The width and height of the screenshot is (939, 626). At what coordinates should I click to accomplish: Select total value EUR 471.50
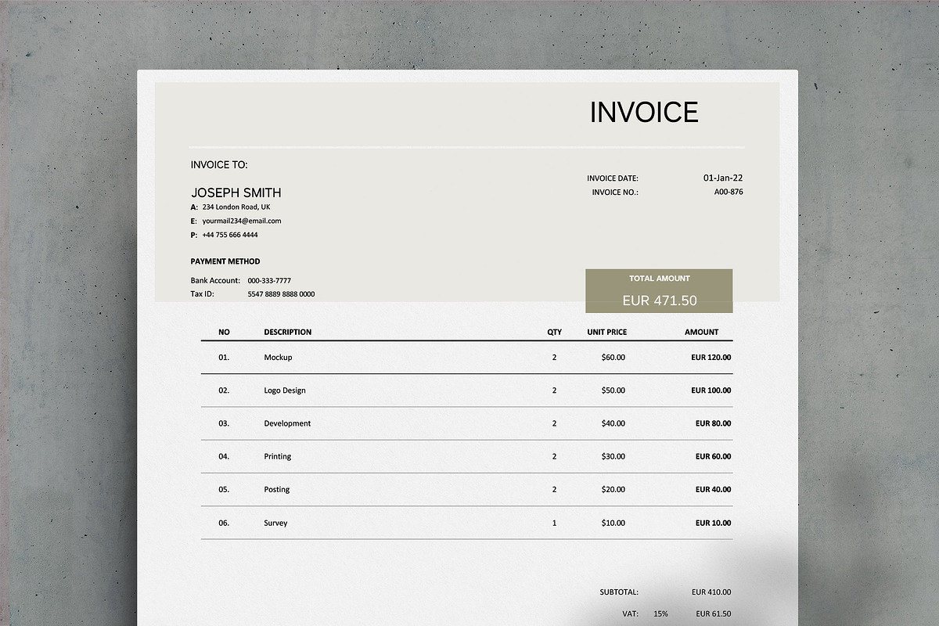point(660,300)
